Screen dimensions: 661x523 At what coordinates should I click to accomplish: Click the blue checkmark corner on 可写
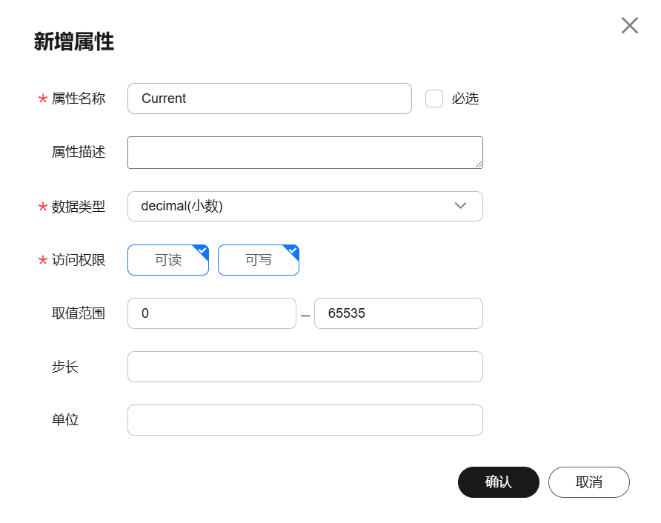click(x=293, y=250)
